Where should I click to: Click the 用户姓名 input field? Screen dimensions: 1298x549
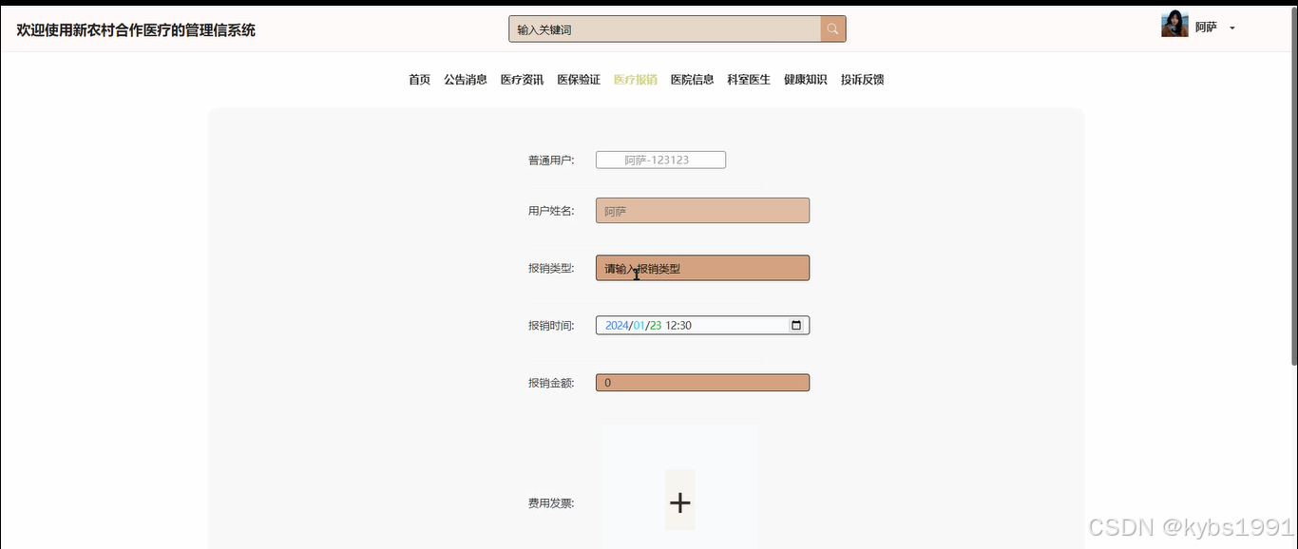(702, 211)
